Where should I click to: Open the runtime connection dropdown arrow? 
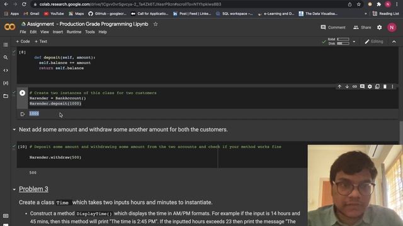[x=354, y=41]
